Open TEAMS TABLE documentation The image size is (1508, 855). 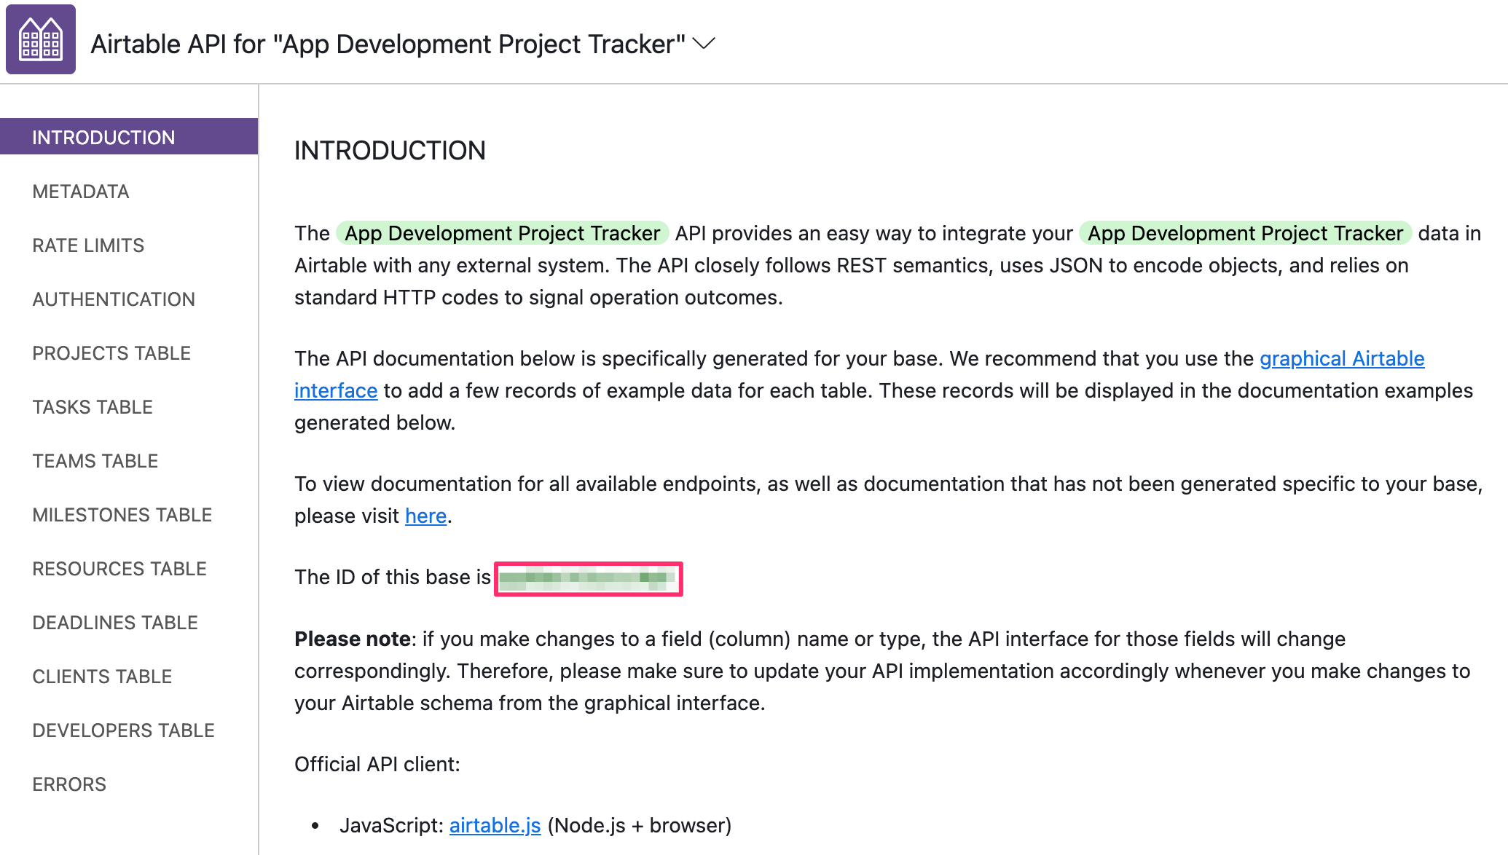pyautogui.click(x=95, y=461)
